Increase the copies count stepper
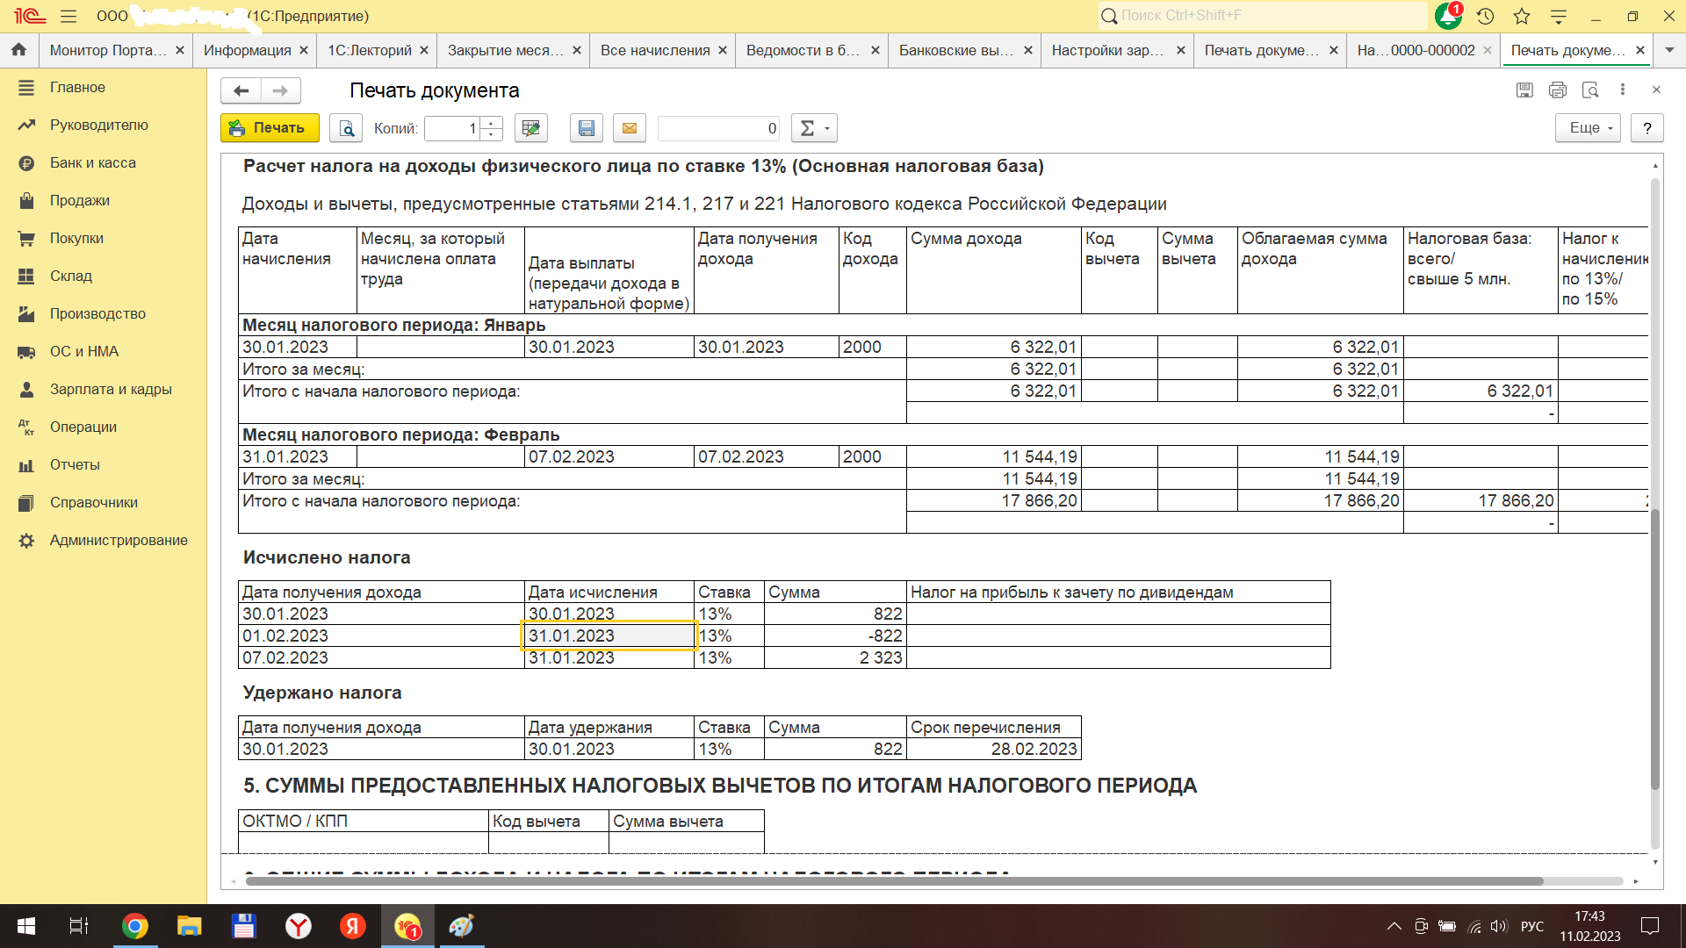 [492, 123]
